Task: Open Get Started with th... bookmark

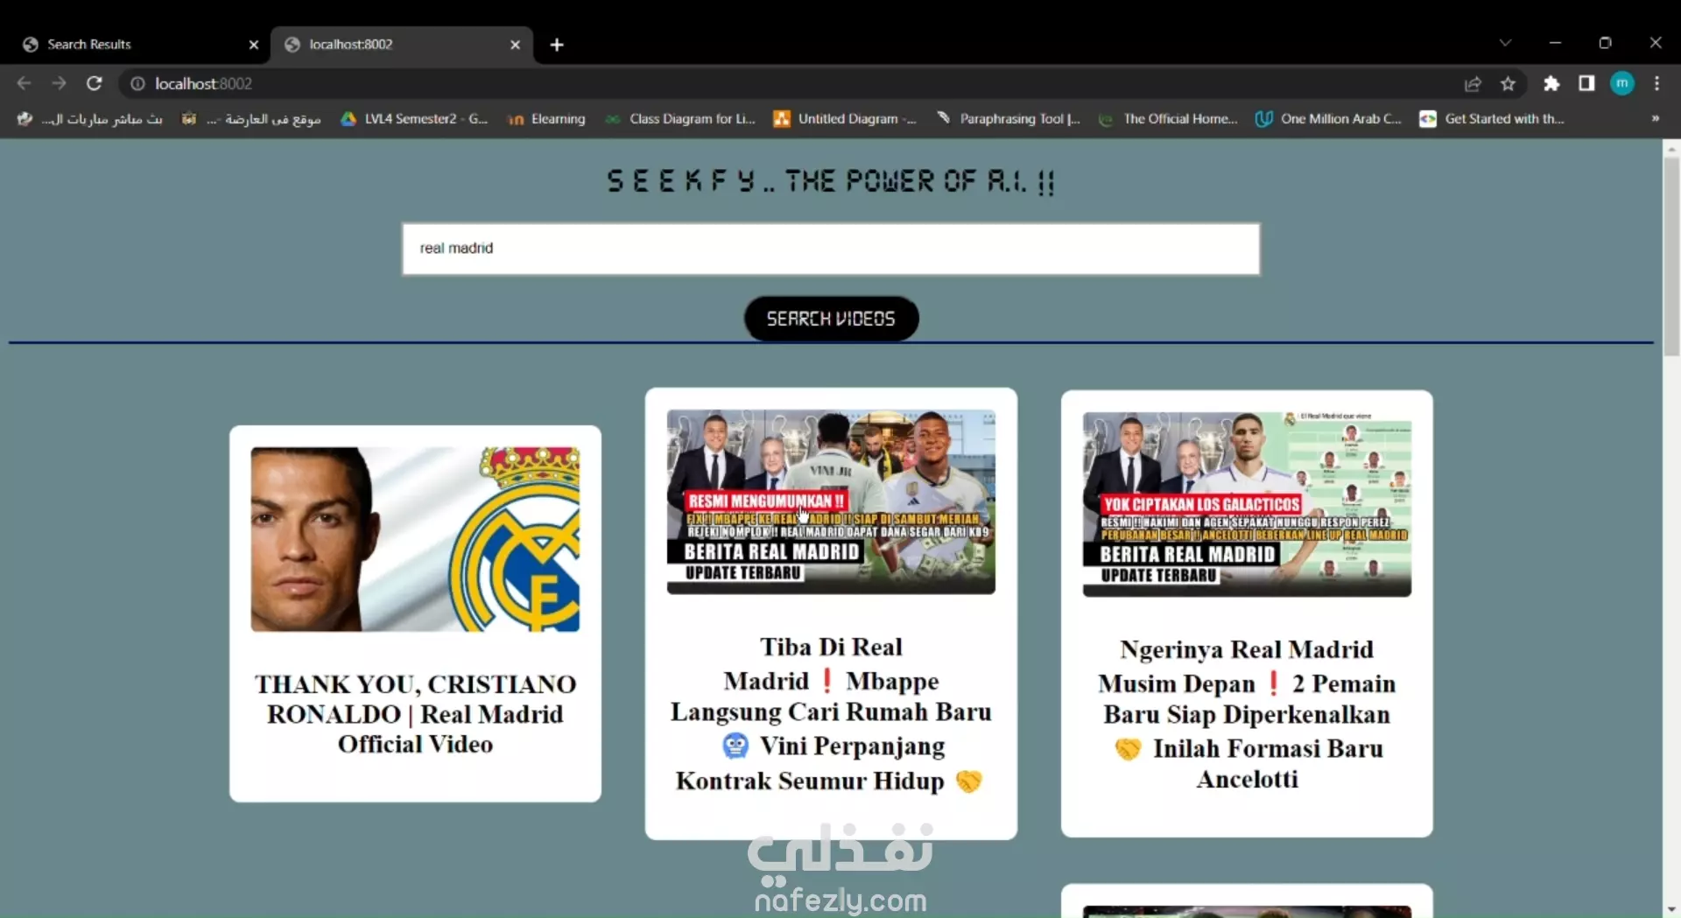Action: pyautogui.click(x=1492, y=118)
